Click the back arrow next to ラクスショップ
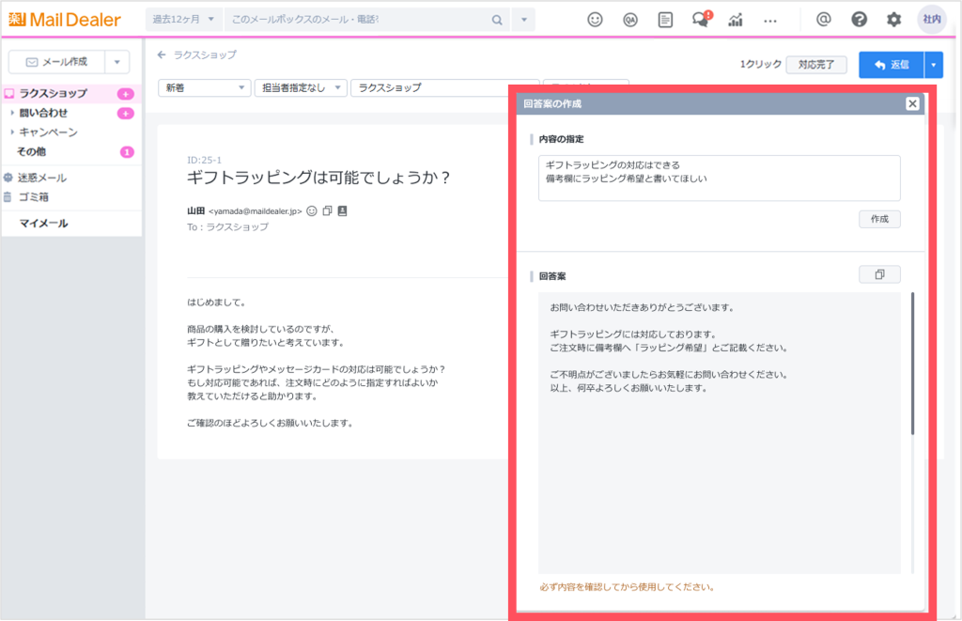Screen dimensions: 962x621 pyautogui.click(x=162, y=55)
